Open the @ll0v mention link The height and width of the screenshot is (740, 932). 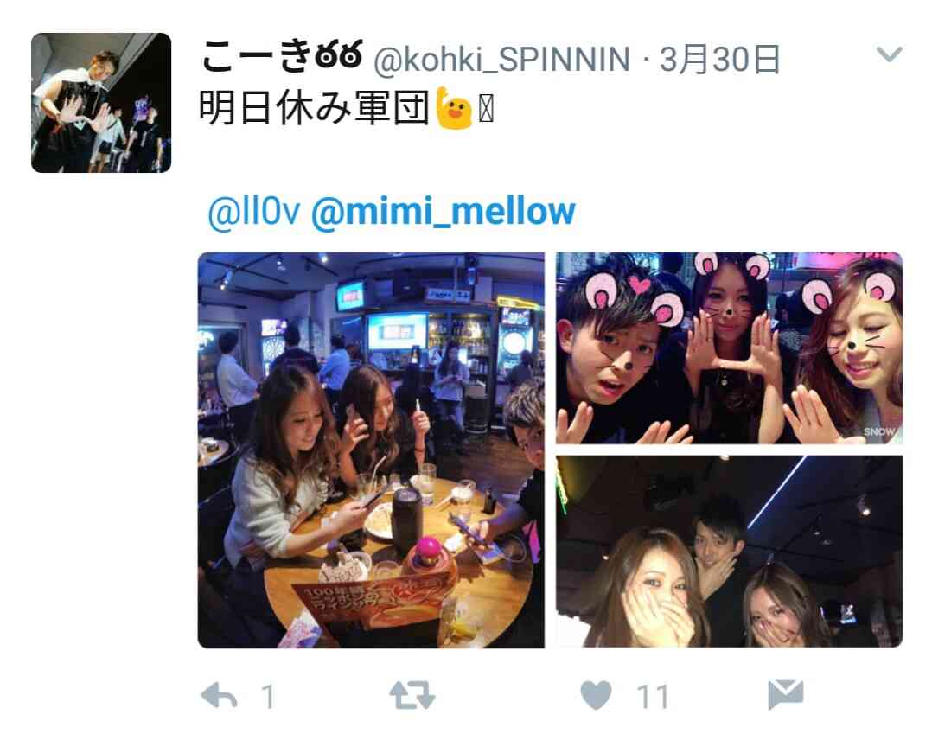tap(254, 212)
